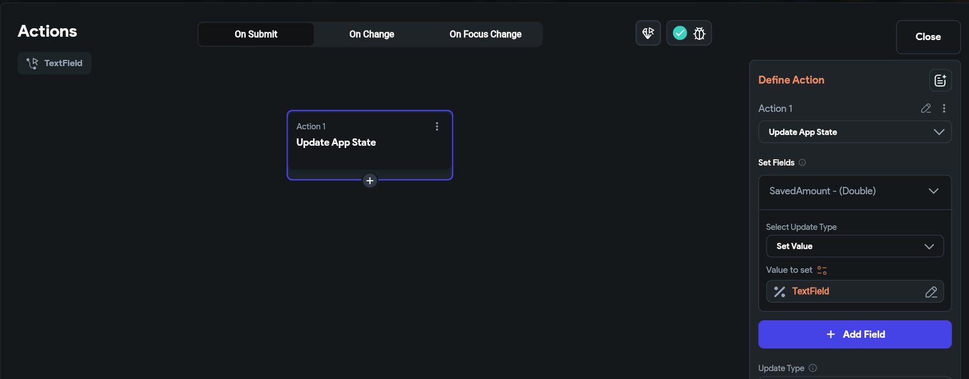This screenshot has width=969, height=379.
Task: Click the green checkmark status icon
Action: click(680, 33)
